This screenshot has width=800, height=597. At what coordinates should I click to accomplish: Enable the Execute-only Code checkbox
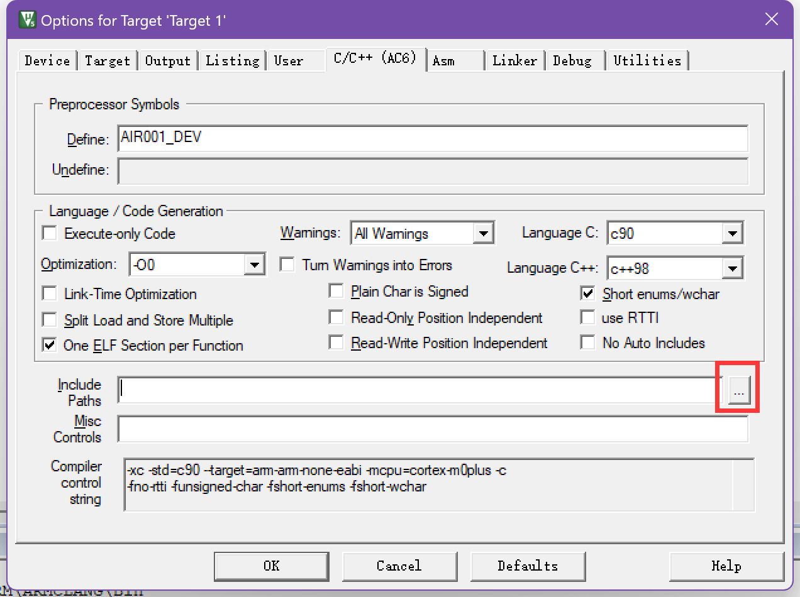click(50, 234)
